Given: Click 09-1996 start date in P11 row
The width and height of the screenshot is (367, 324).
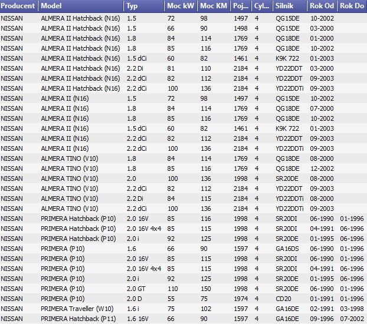Looking at the screenshot, I should tap(322, 319).
